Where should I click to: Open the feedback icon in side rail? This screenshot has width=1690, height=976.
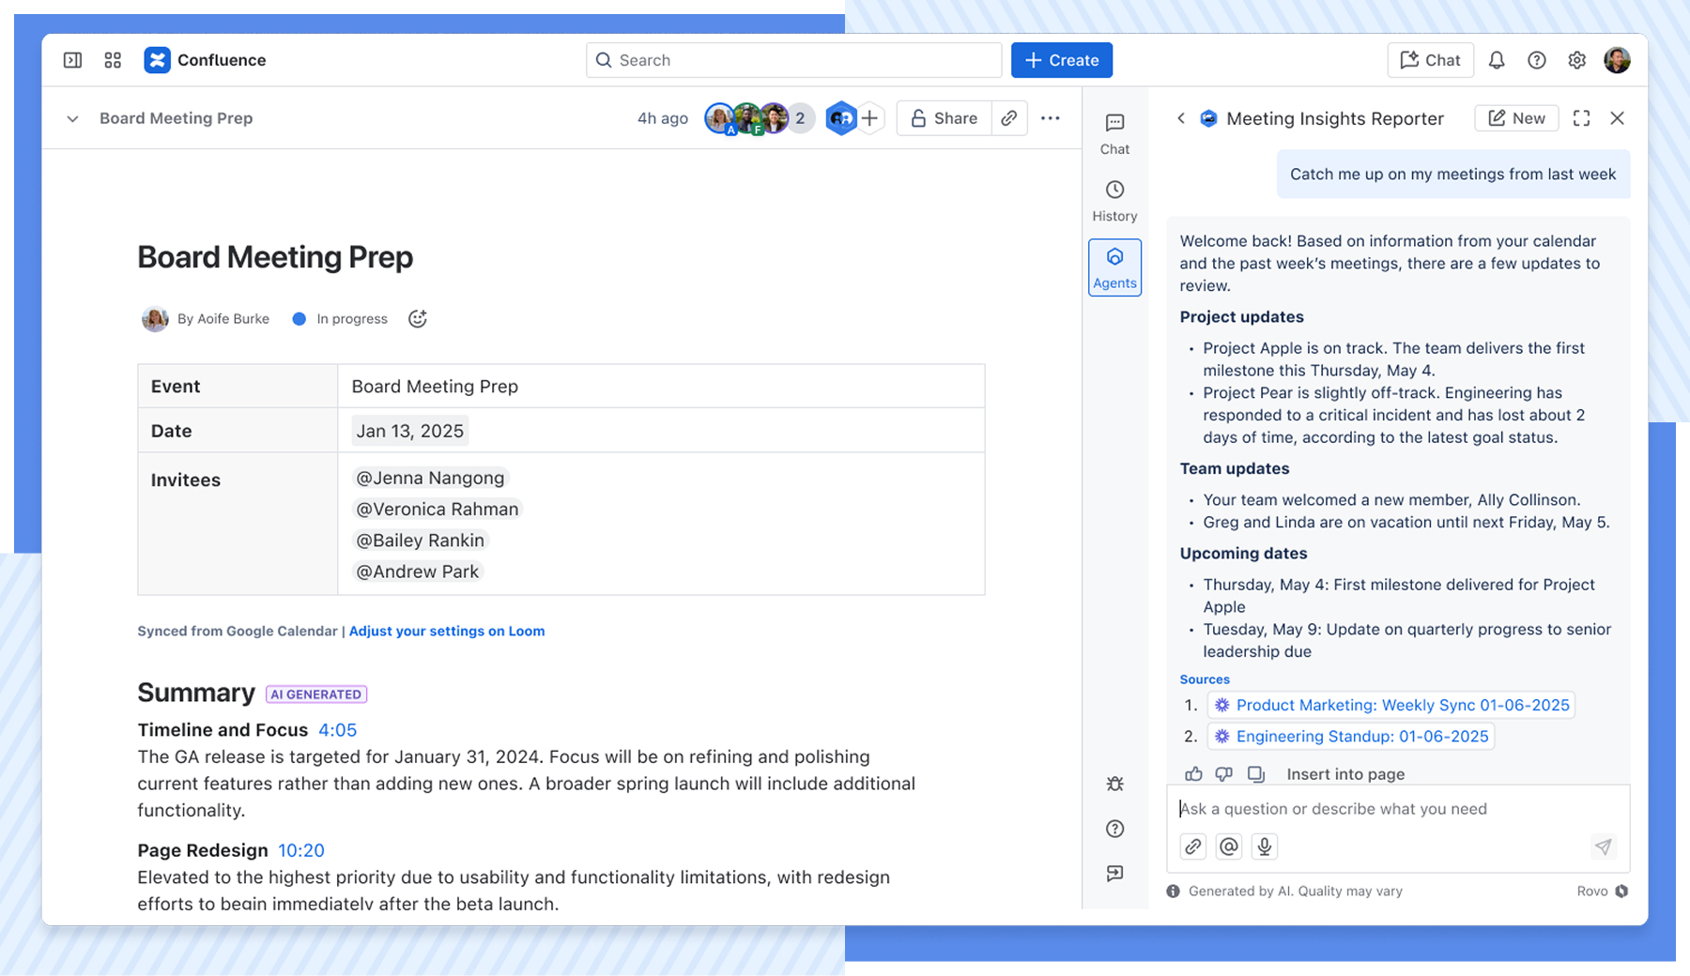[1114, 874]
